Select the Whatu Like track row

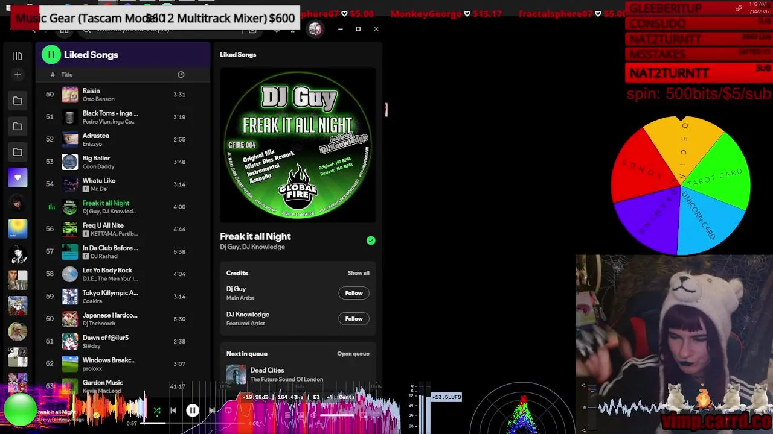(x=123, y=184)
